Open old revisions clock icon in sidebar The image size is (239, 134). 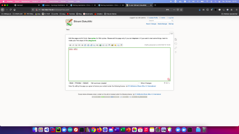pos(176,44)
